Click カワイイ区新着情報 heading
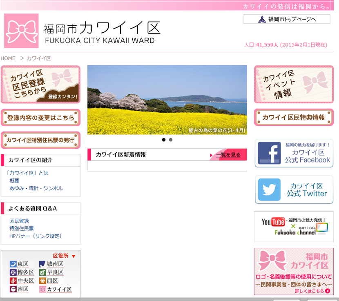339x301 pixels. click(120, 154)
